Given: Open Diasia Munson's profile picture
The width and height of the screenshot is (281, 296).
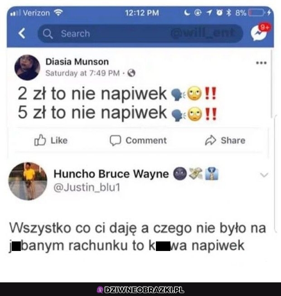Looking at the screenshot, I should tap(27, 67).
